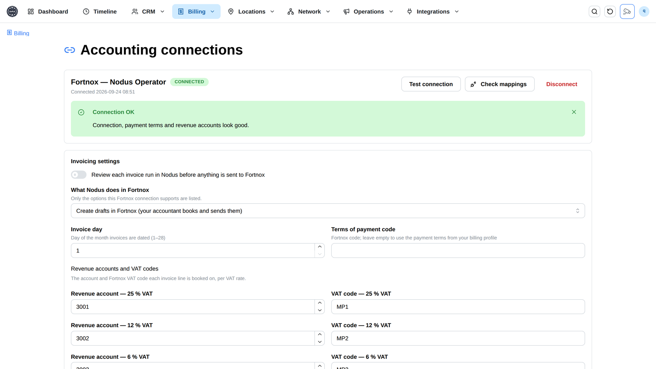This screenshot has width=656, height=369.
Task: Click the Dashboard grid icon
Action: (31, 11)
